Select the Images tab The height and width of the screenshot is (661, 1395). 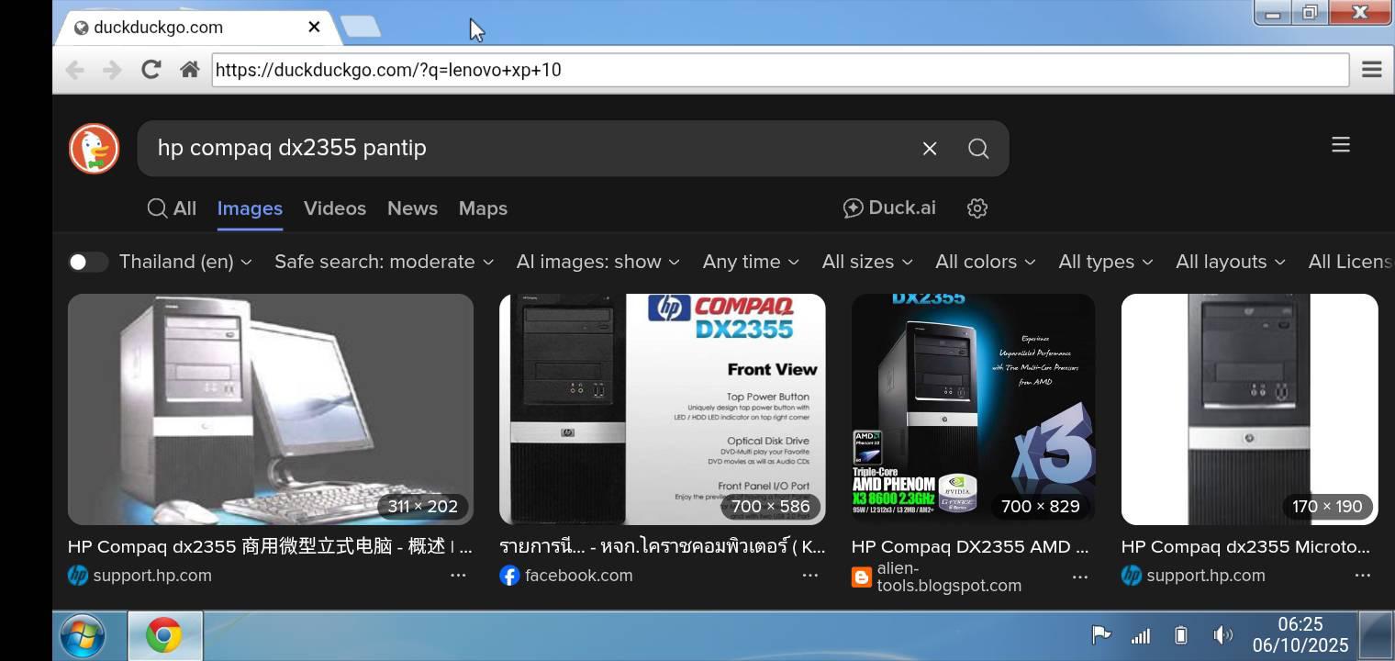250,208
